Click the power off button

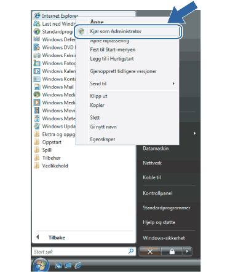tap(150, 251)
